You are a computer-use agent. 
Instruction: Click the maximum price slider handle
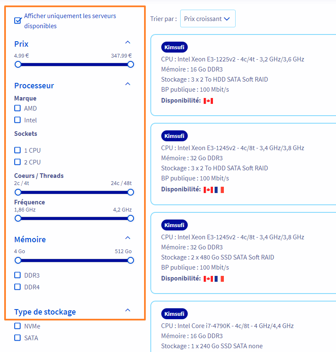131,64
